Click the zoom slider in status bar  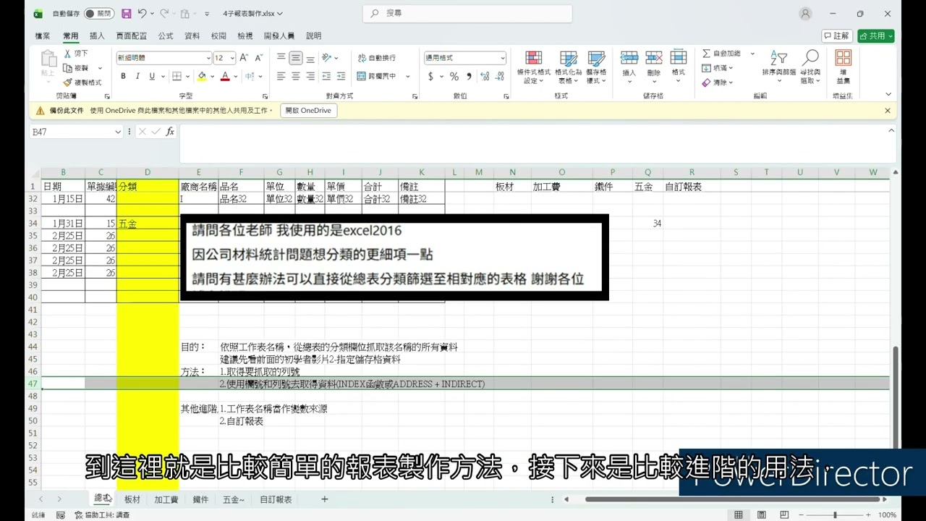pyautogui.click(x=834, y=514)
